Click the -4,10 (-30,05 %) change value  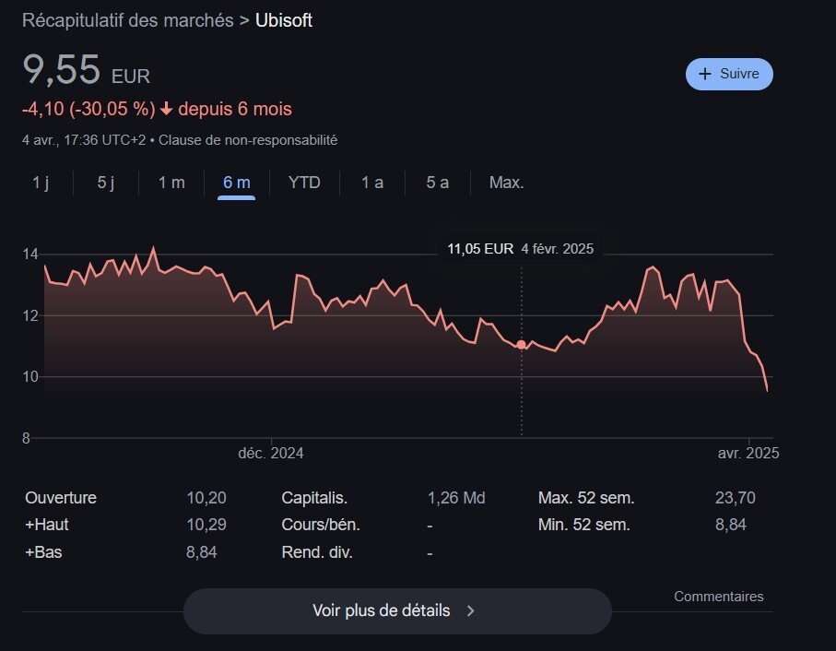(88, 110)
